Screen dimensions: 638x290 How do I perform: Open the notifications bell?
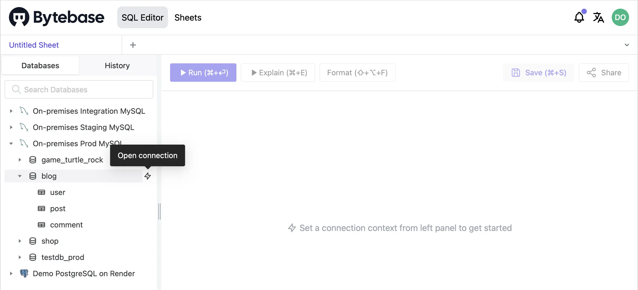[x=579, y=17]
